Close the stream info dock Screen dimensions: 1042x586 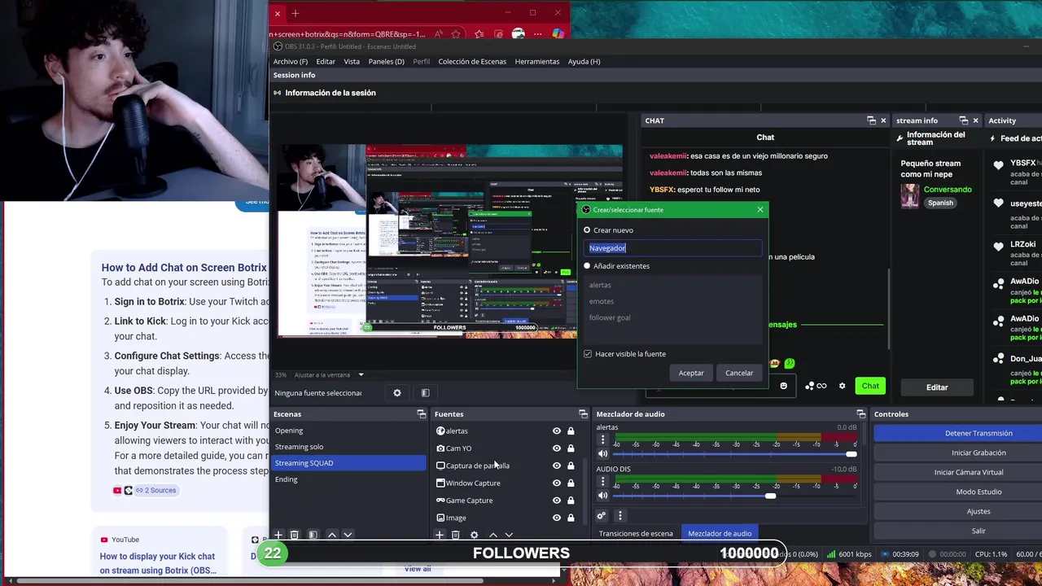(x=975, y=120)
